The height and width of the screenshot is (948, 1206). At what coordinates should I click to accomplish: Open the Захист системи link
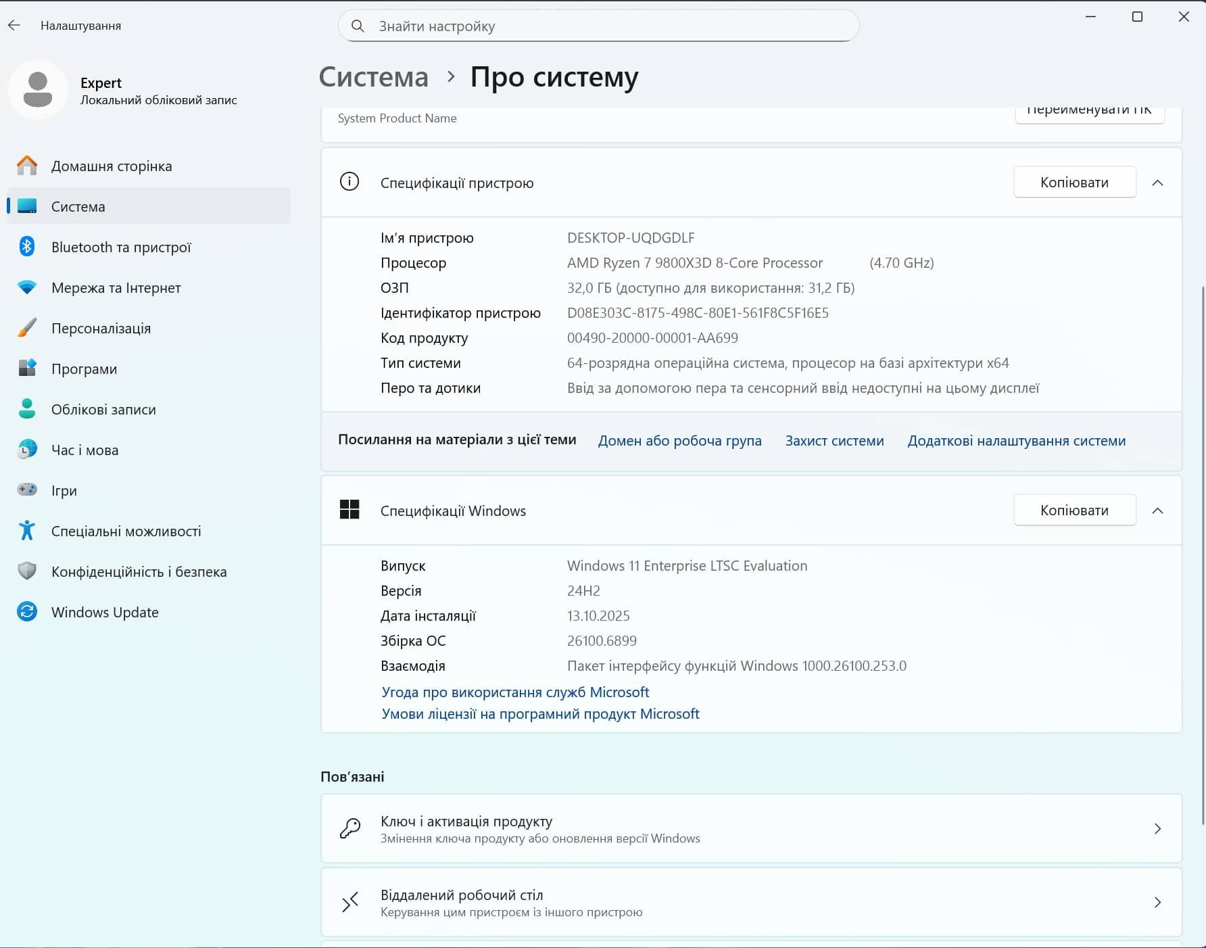tap(834, 441)
